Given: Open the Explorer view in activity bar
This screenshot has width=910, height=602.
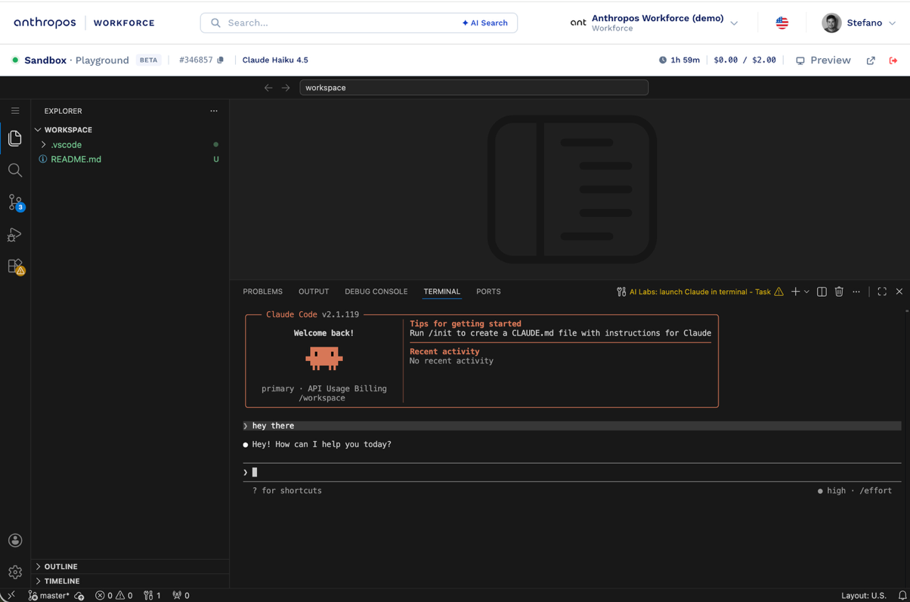Looking at the screenshot, I should (x=15, y=138).
